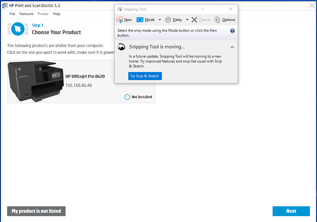The height and width of the screenshot is (222, 317).
Task: Click the Next button
Action: tap(291, 211)
